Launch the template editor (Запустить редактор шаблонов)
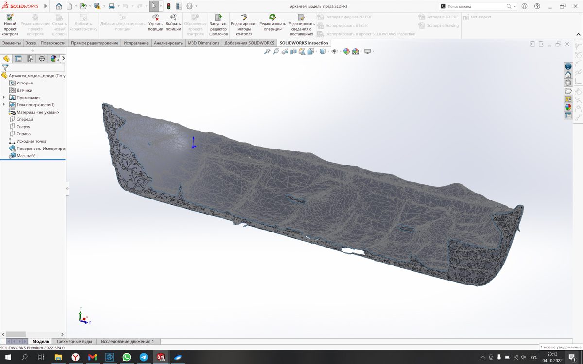This screenshot has width=583, height=364. point(219,25)
